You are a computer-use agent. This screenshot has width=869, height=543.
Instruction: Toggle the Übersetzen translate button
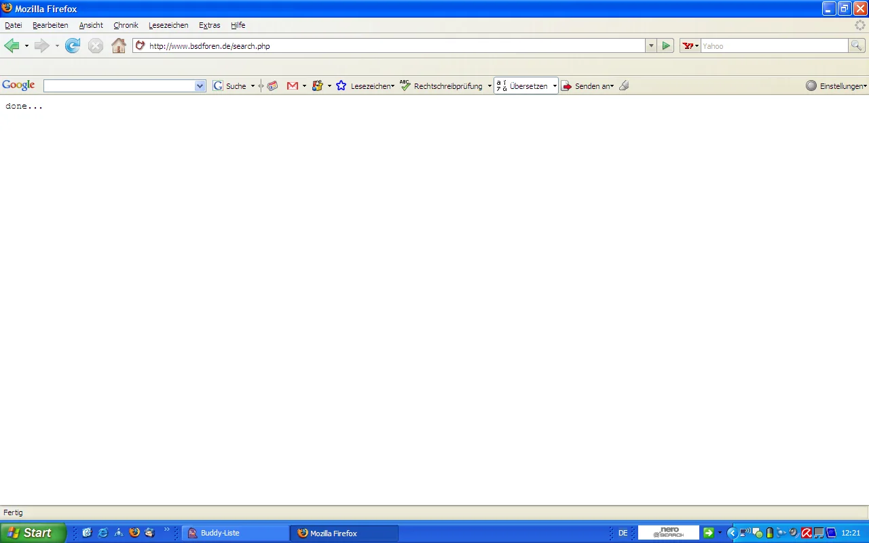tap(522, 86)
